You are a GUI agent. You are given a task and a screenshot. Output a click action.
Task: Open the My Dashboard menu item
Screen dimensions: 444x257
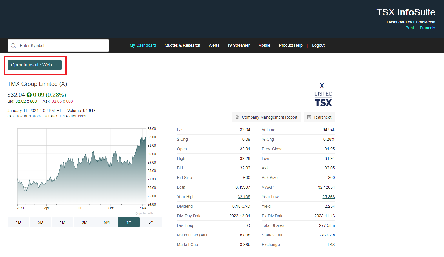pos(143,45)
